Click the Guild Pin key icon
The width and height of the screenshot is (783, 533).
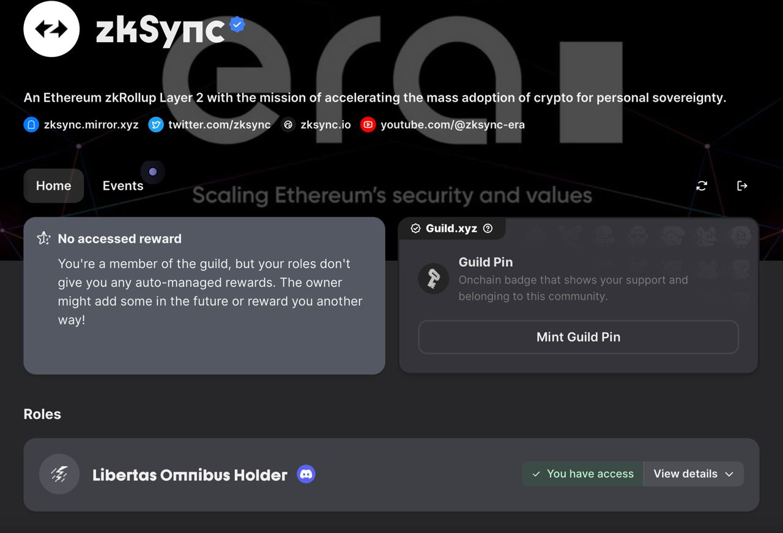pyautogui.click(x=434, y=279)
